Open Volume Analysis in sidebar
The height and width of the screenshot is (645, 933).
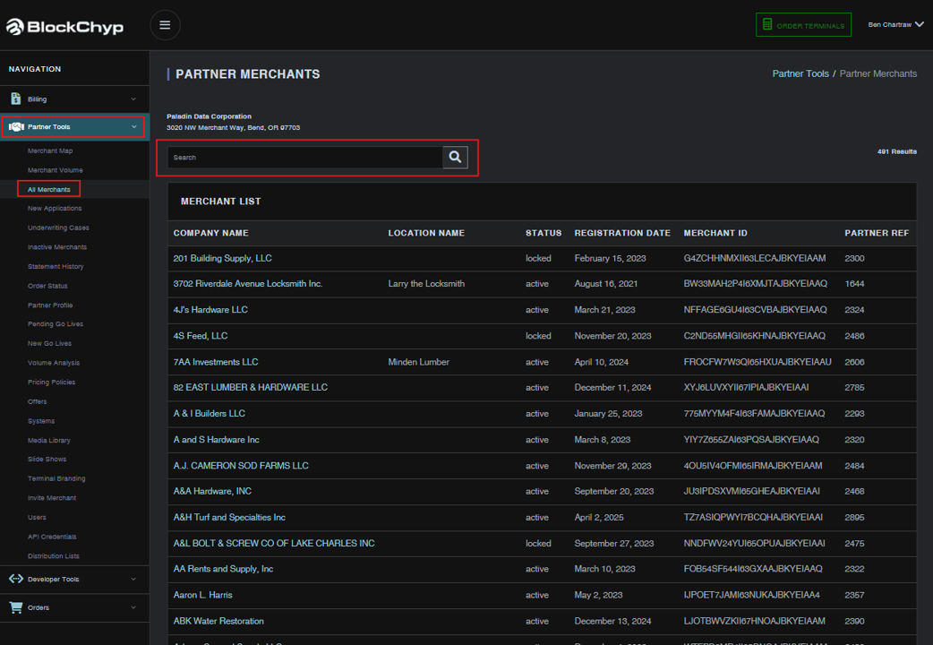pos(54,363)
